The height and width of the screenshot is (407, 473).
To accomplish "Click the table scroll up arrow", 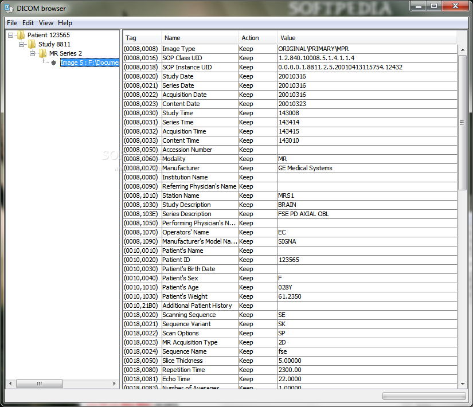I will 463,50.
